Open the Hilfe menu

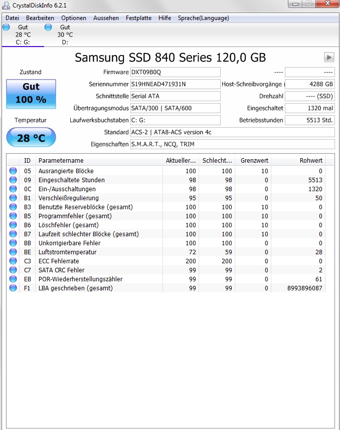tap(165, 18)
